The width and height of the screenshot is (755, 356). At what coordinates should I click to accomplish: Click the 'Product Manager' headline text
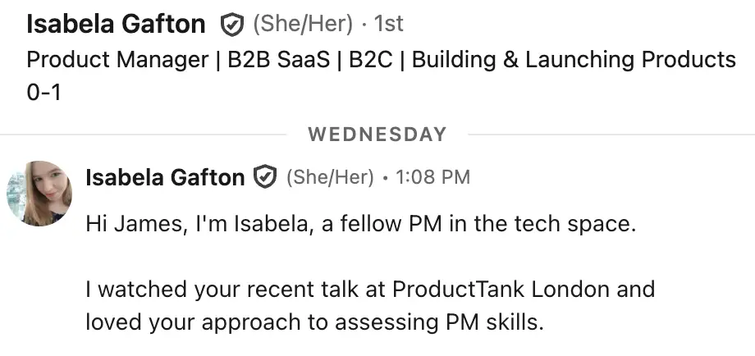114,60
